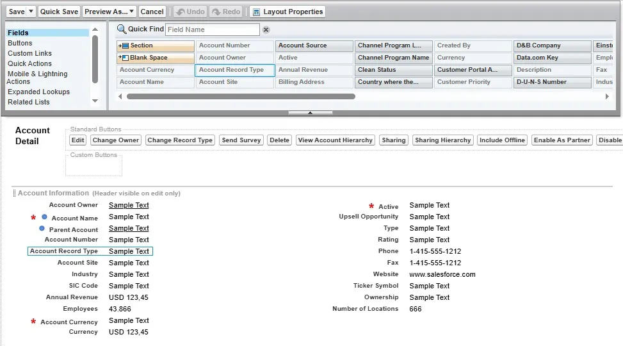Click the Number of Locations label
623x346 pixels.
pyautogui.click(x=365, y=309)
